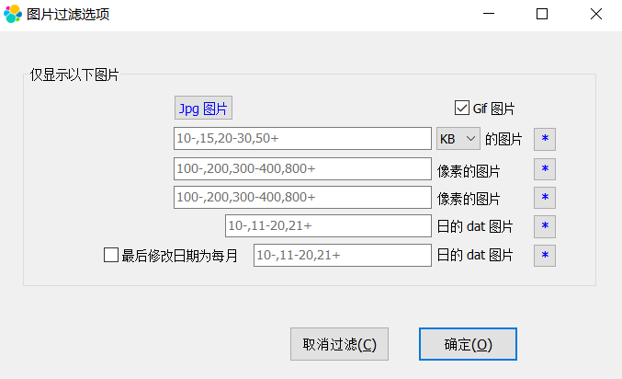Click asterisk button next to second 像素的图片 row

tap(544, 198)
